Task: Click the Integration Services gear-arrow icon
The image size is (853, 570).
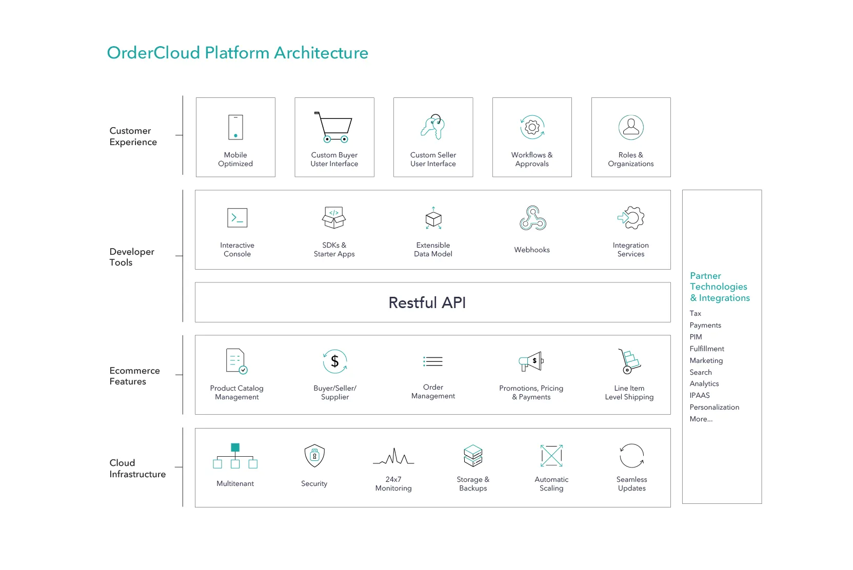Action: click(x=631, y=218)
